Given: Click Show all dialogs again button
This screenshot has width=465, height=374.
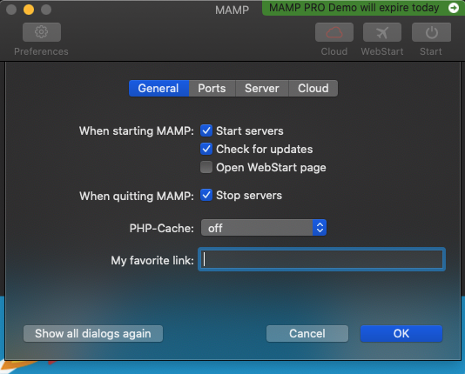Looking at the screenshot, I should (93, 333).
